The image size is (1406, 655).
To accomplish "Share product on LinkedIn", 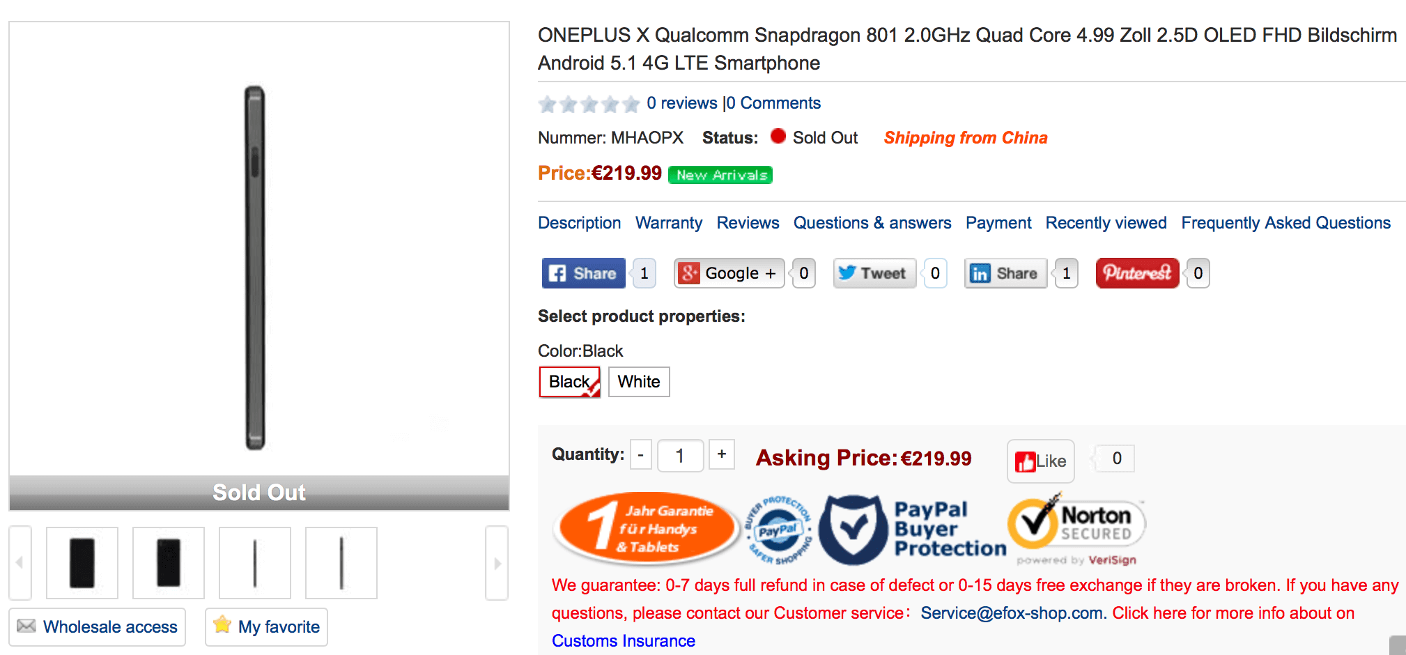I will click(x=1006, y=273).
